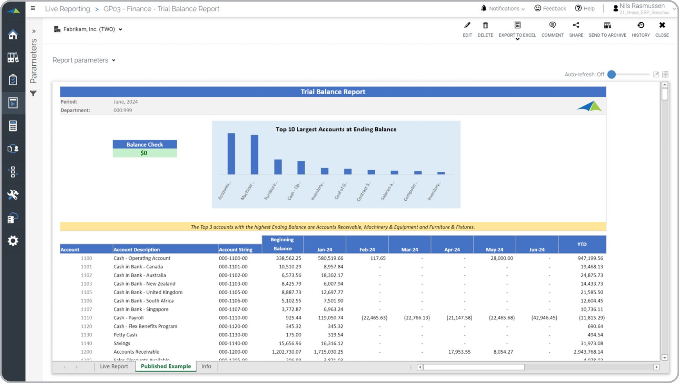The image size is (679, 383).
Task: Toggle the hamburger navigation menu
Action: coord(33,8)
